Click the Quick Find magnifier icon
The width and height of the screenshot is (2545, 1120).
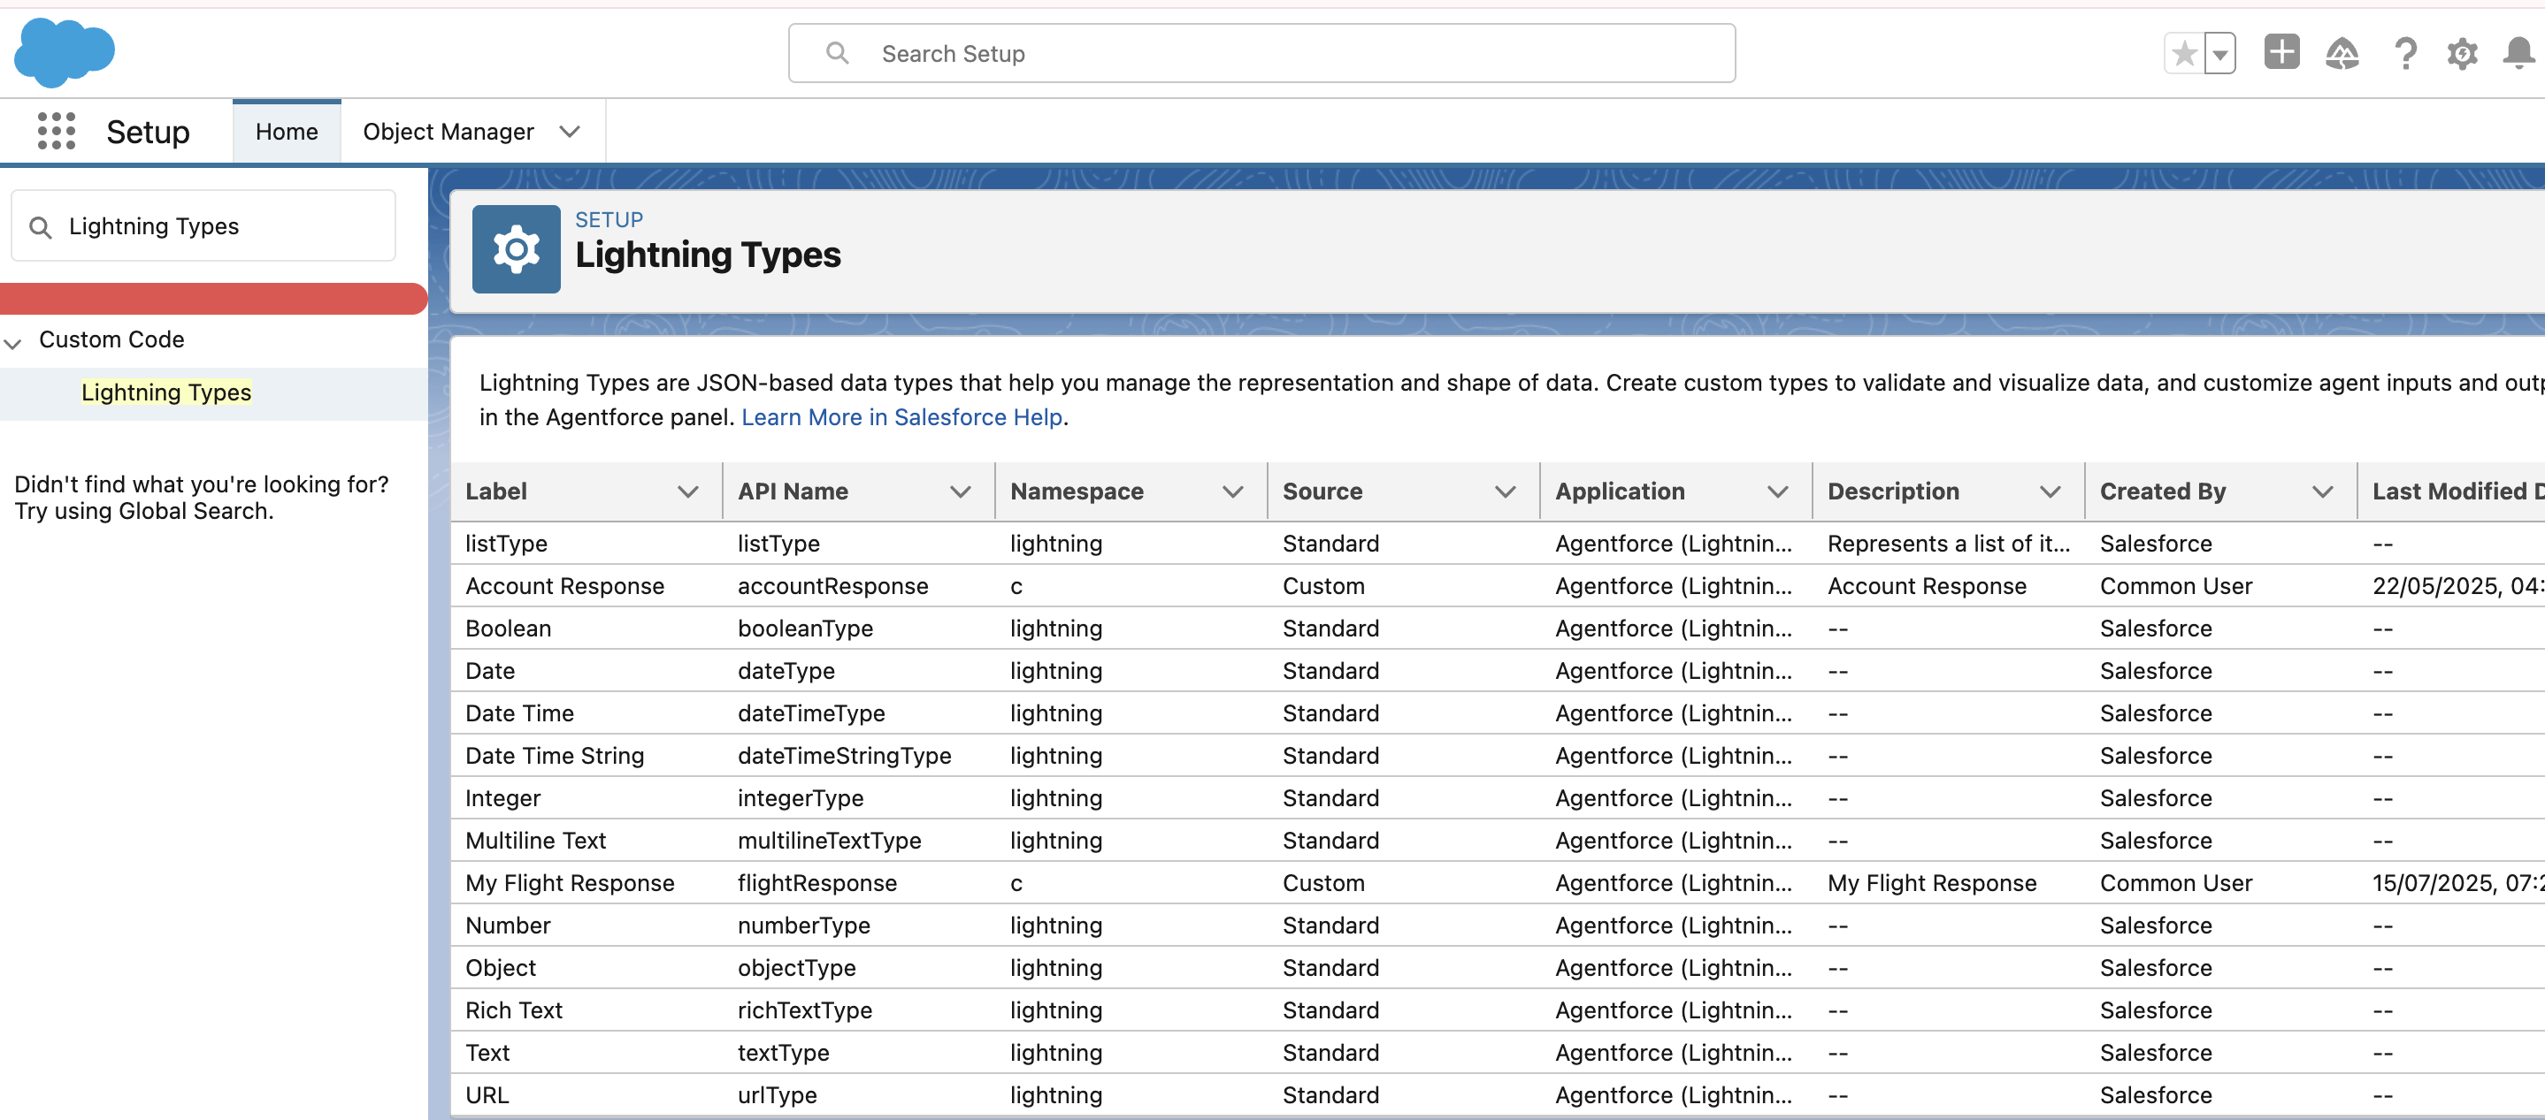41,227
